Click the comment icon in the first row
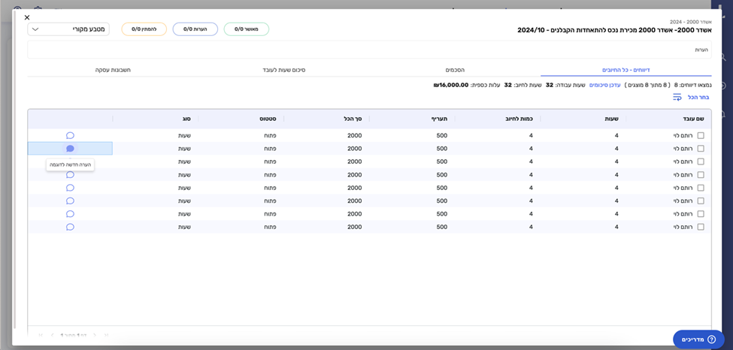 click(70, 135)
